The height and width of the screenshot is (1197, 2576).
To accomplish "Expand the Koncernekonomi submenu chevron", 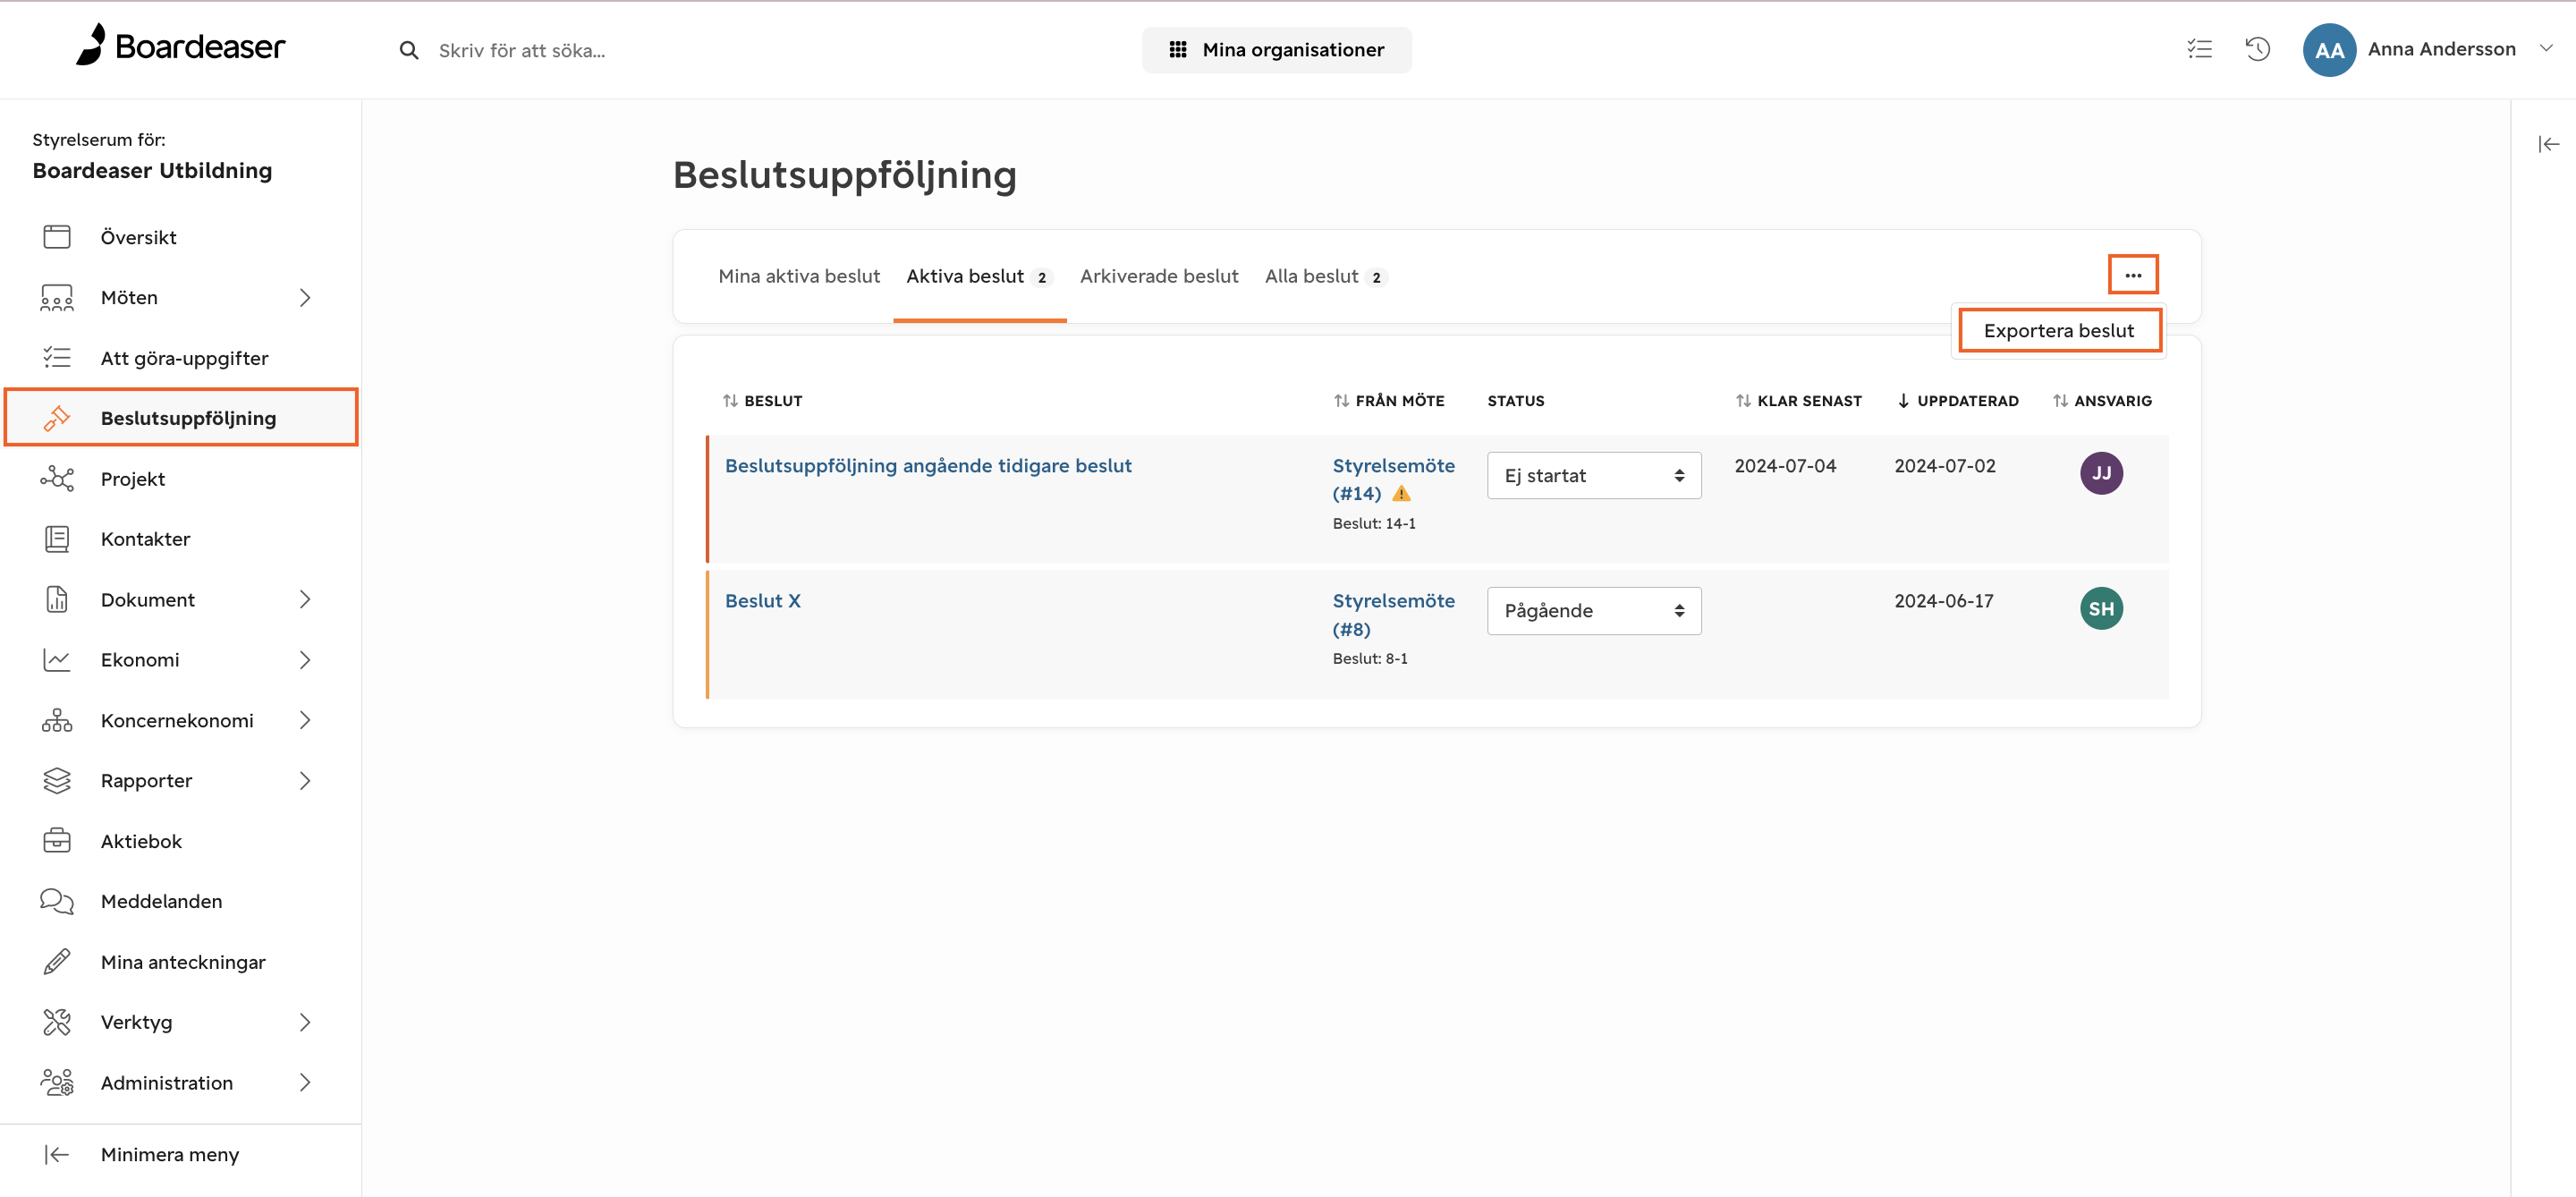I will click(305, 720).
